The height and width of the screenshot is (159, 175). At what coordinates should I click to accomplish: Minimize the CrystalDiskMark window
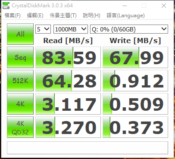pyautogui.click(x=125, y=6)
